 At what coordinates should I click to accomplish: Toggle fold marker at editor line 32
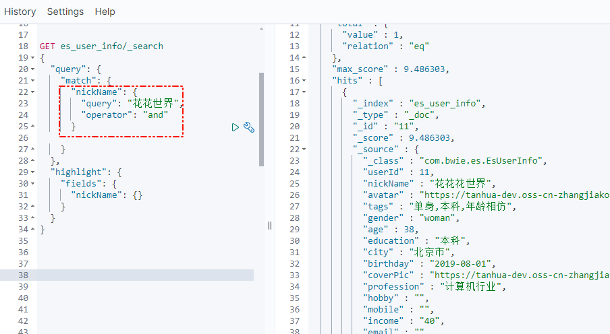[x=32, y=207]
